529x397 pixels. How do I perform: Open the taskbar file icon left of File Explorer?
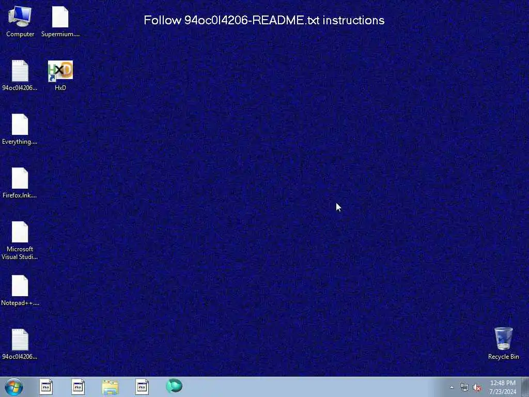click(x=78, y=387)
